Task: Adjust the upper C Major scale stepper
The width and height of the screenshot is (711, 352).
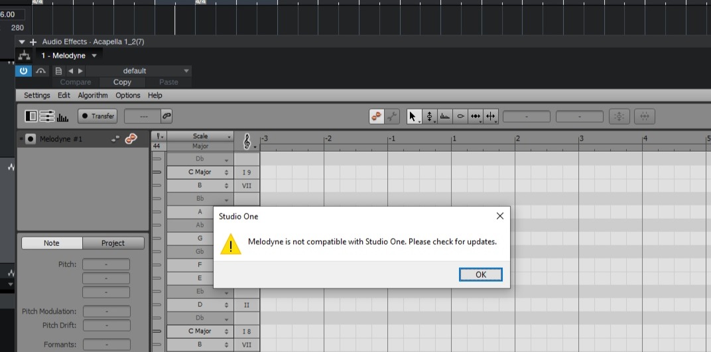Action: click(226, 172)
